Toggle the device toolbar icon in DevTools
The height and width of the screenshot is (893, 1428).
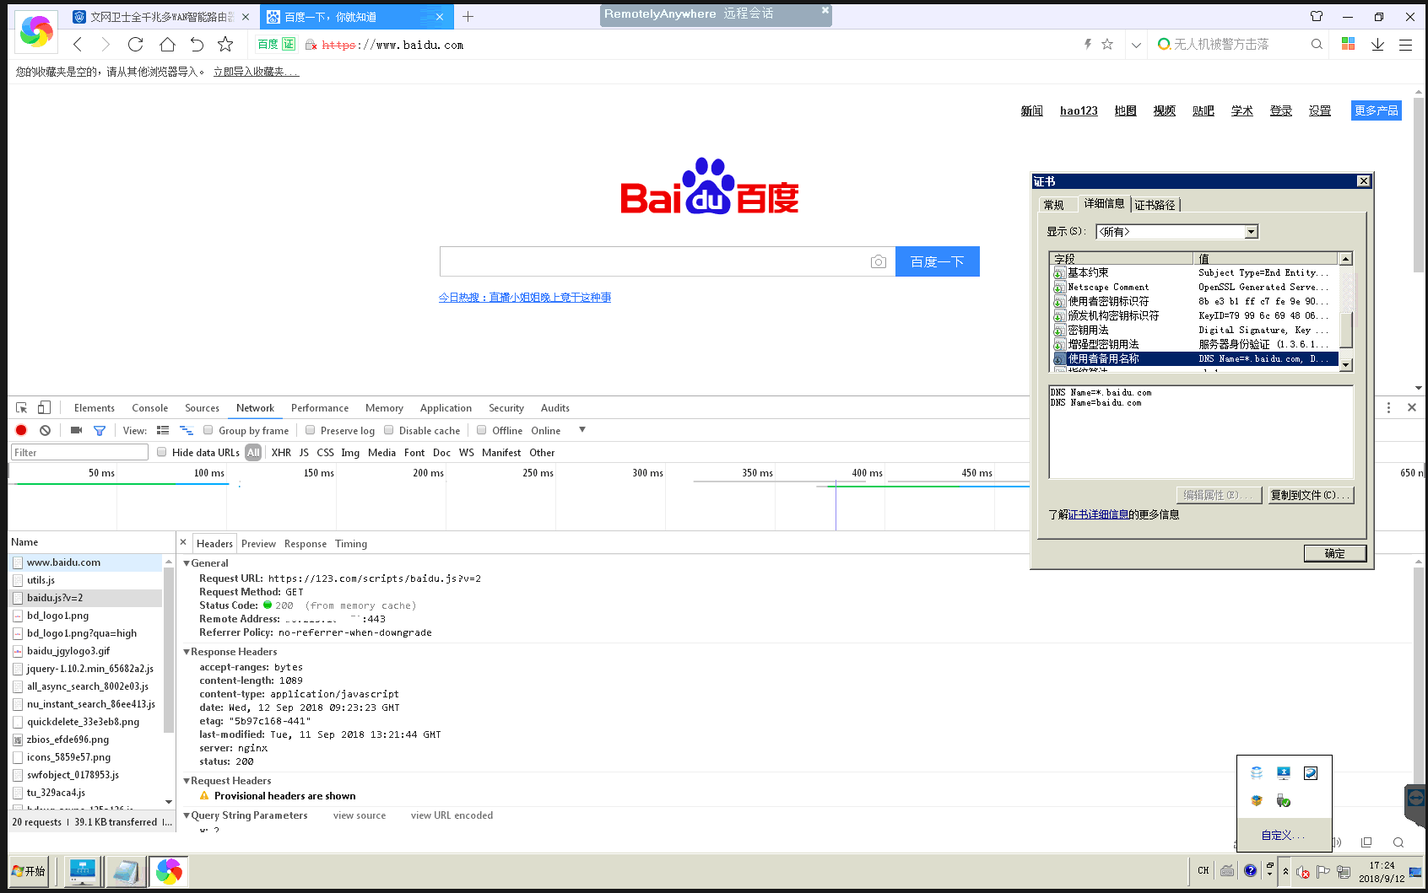click(x=44, y=408)
